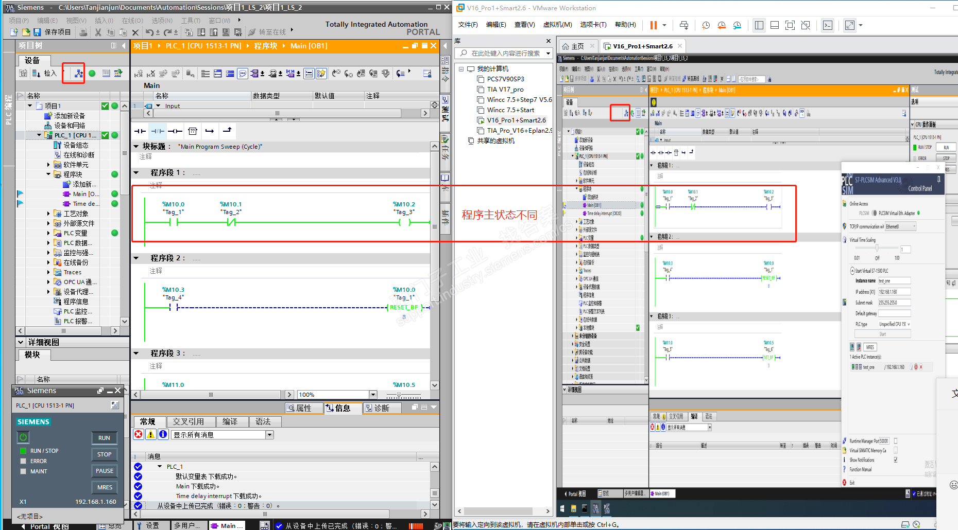Click the new project icon in TIA toolbar
This screenshot has height=530, width=958.
pos(14,32)
